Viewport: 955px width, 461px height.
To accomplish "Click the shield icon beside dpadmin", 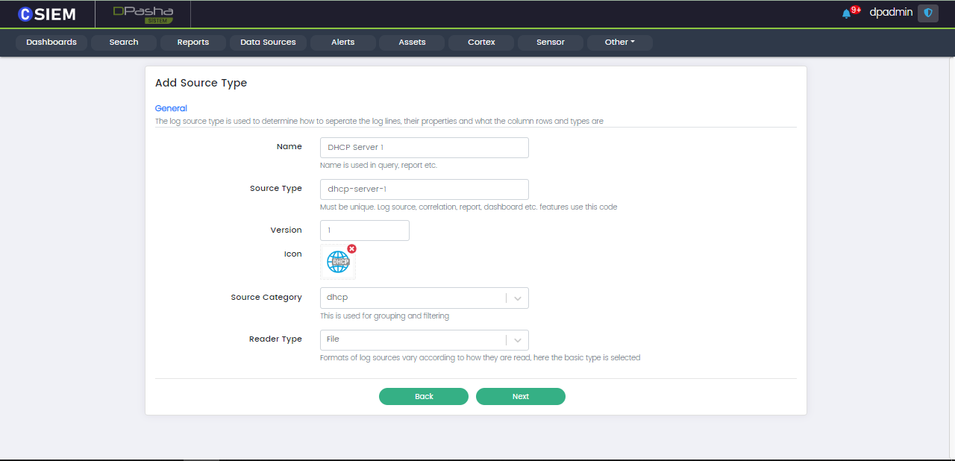I will pos(928,13).
